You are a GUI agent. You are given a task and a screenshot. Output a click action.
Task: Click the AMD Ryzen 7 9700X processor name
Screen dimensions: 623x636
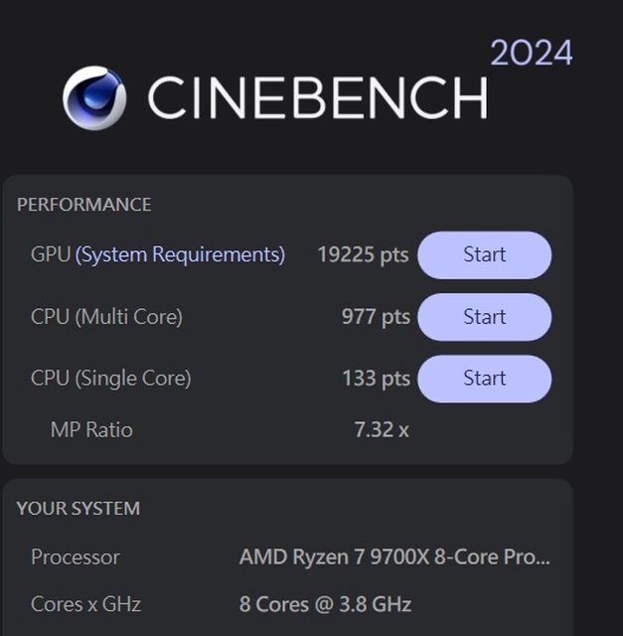click(x=394, y=557)
